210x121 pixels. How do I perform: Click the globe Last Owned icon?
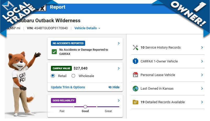135,88
